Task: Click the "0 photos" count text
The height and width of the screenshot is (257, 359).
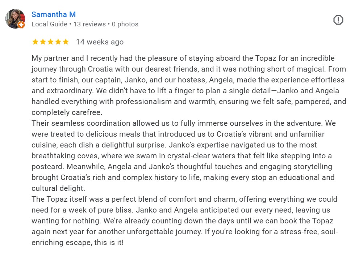Action: [125, 24]
